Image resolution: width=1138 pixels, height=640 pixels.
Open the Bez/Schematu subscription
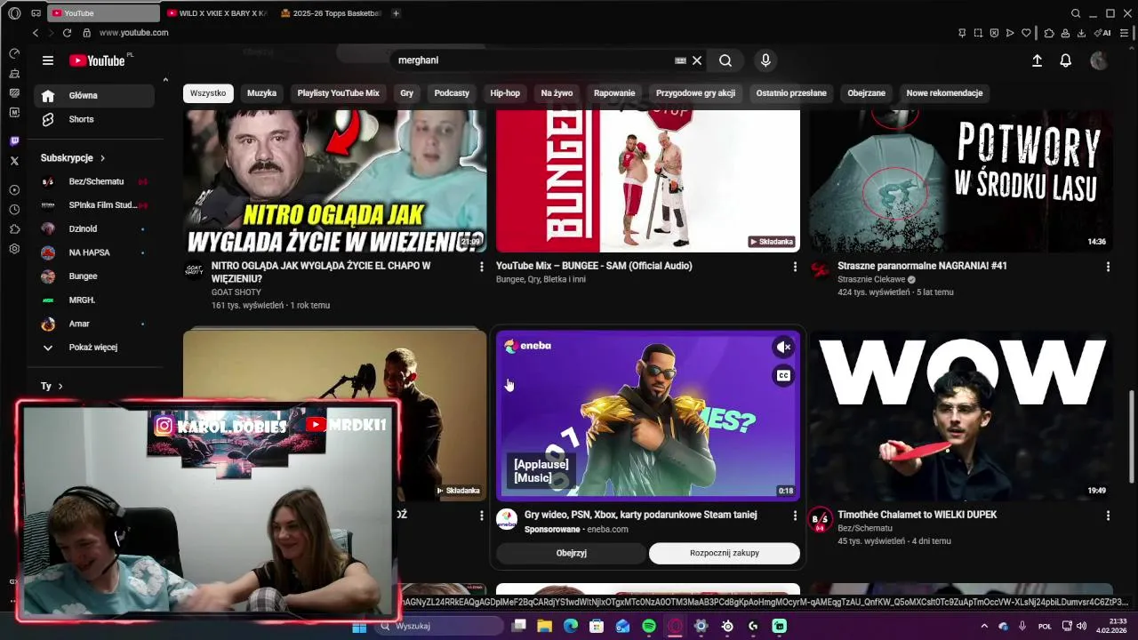96,181
